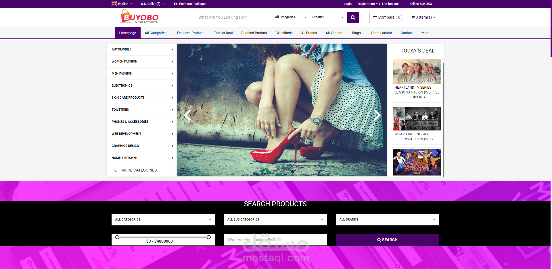This screenshot has width=552, height=269.
Task: Click the Premium Packages link
Action: [x=192, y=4]
